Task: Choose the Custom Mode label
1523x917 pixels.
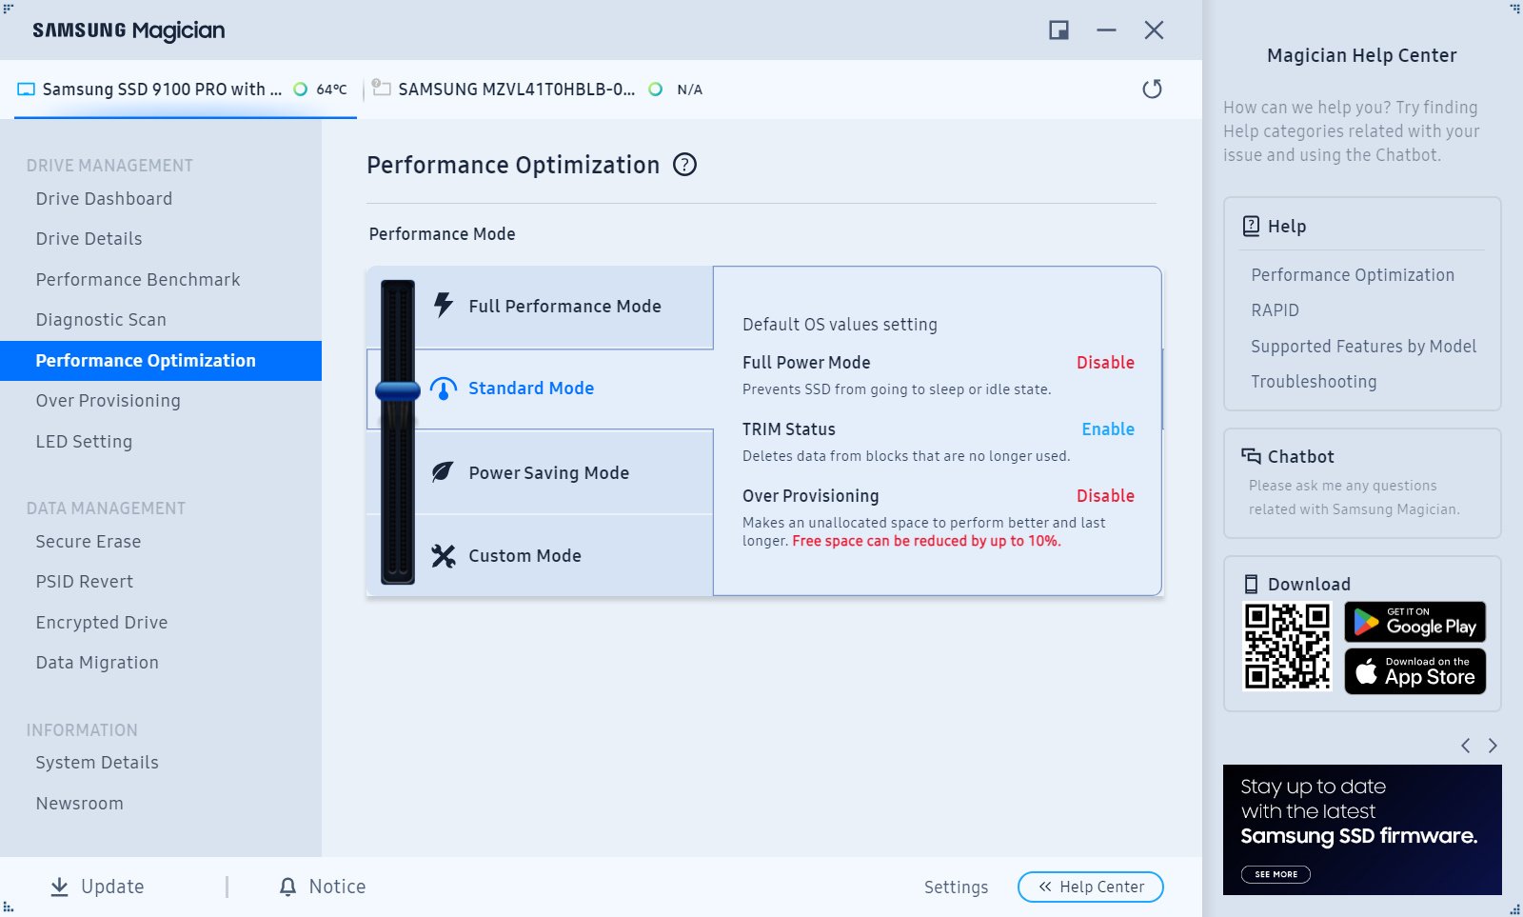Action: [524, 556]
